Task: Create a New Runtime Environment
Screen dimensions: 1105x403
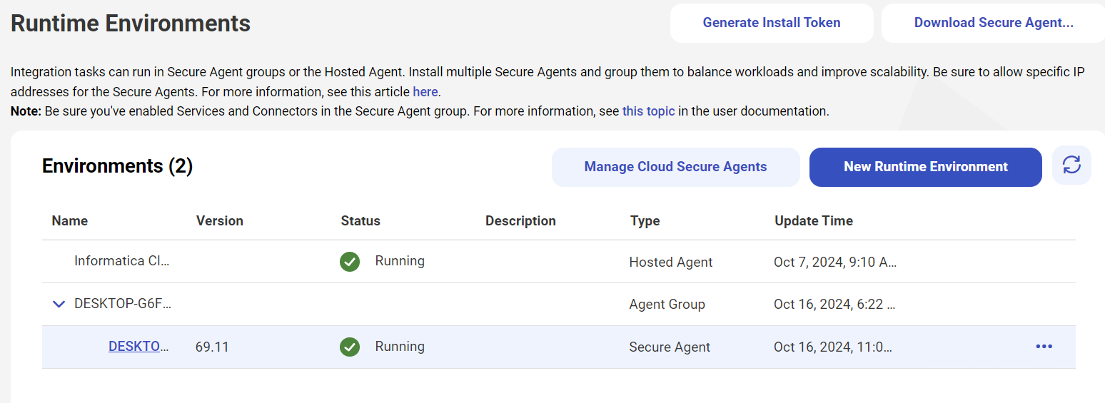Action: (926, 167)
